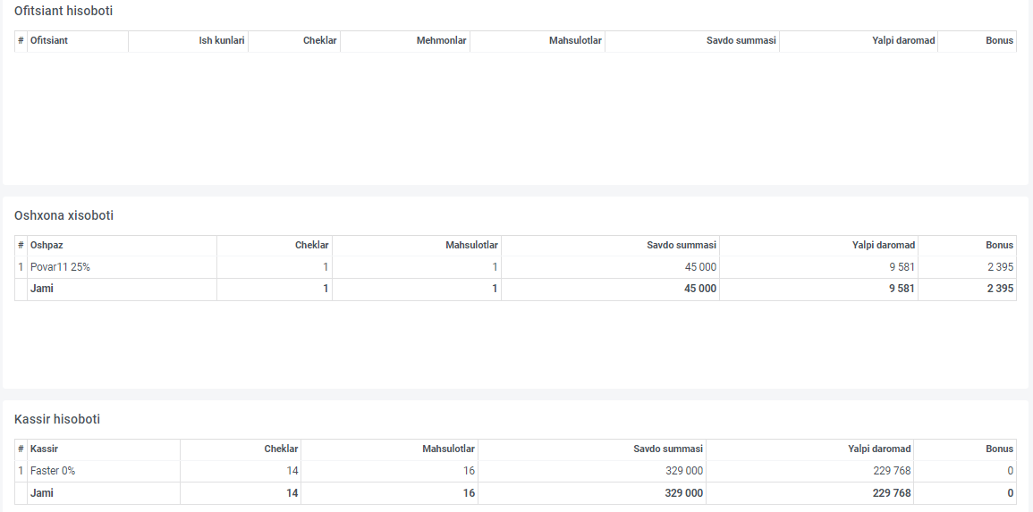Click the Povar11 25% cook name
The width and height of the screenshot is (1033, 512).
pos(60,267)
